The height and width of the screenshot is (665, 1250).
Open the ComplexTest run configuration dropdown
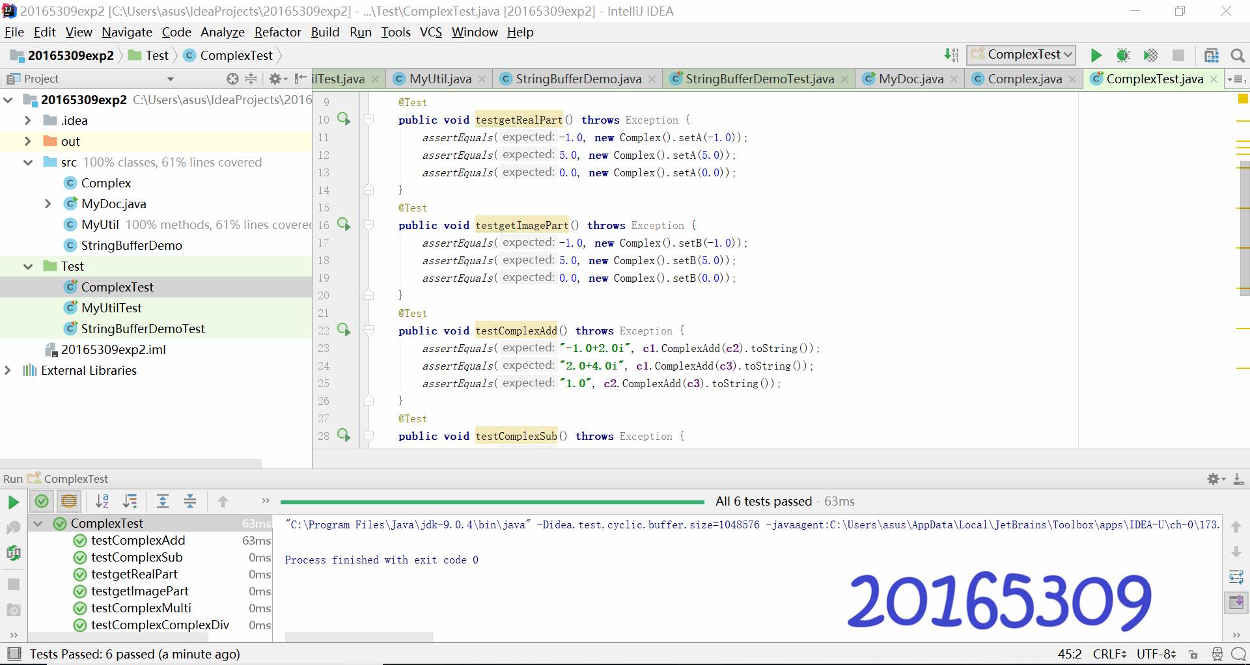click(x=1021, y=55)
